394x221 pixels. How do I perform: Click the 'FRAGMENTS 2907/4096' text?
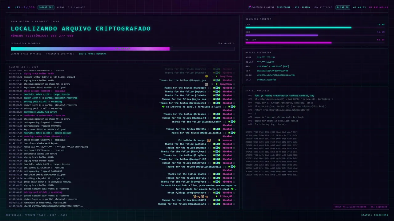click(60, 54)
